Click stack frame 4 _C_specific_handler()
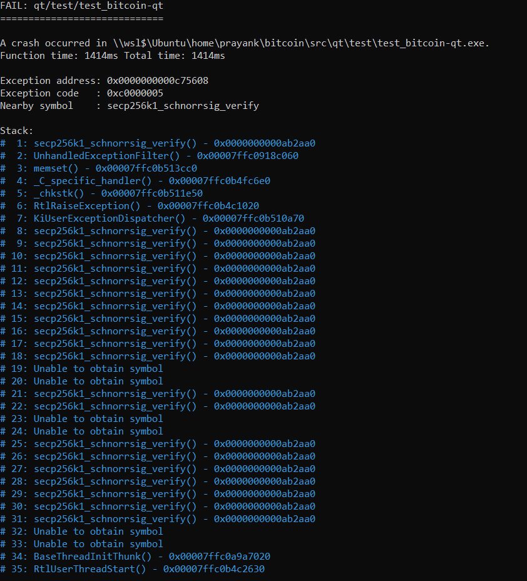Image resolution: width=527 pixels, height=581 pixels. (x=135, y=181)
